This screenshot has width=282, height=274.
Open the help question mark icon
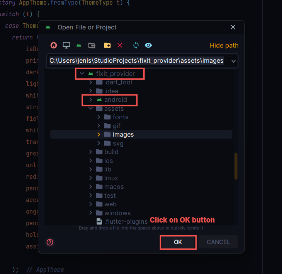click(50, 242)
